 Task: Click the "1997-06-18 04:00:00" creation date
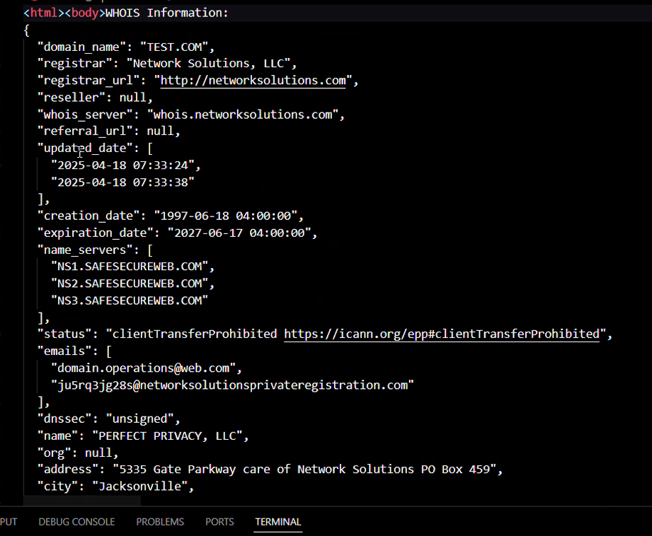[x=226, y=216]
